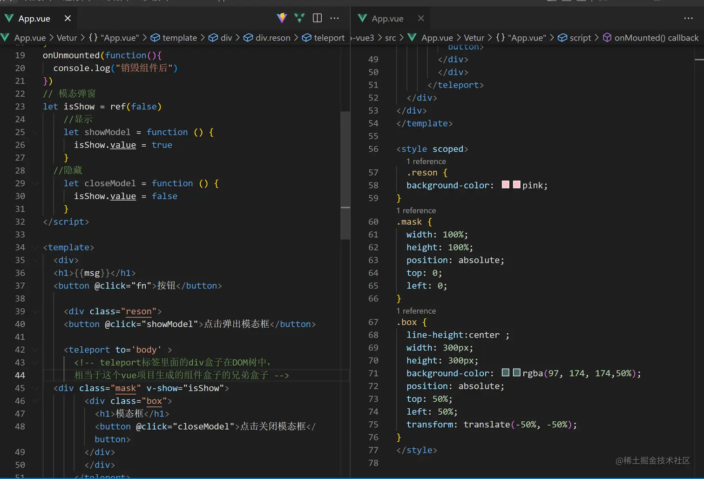Click 'position: absolute' on line 63
This screenshot has width=704, height=479.
(x=455, y=260)
